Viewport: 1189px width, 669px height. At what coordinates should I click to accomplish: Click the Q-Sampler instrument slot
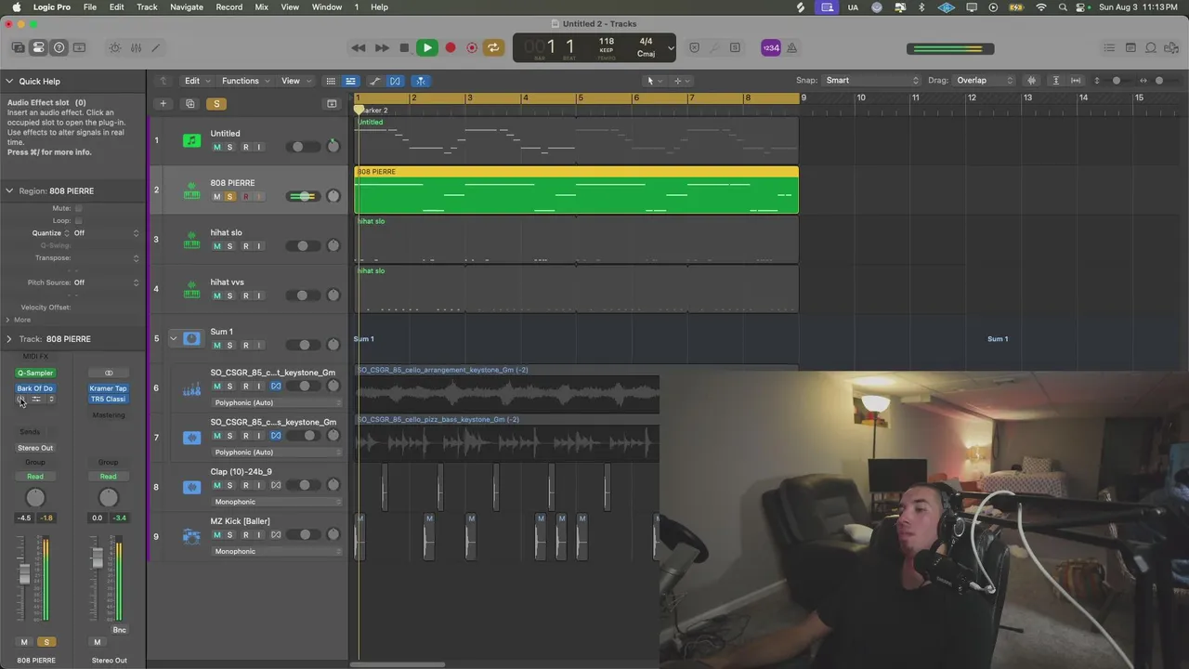point(35,373)
